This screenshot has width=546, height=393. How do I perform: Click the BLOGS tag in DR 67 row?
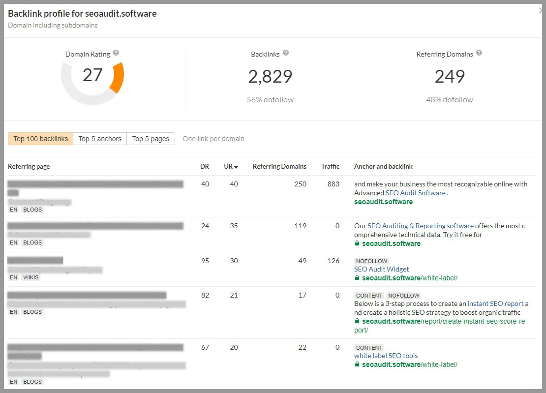tap(32, 382)
